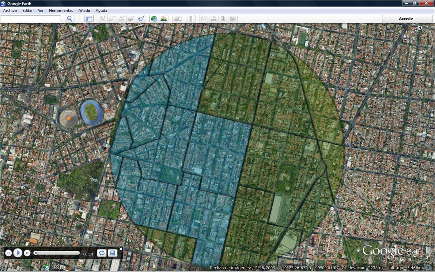
Task: Select the add path tool
Action: click(x=122, y=19)
